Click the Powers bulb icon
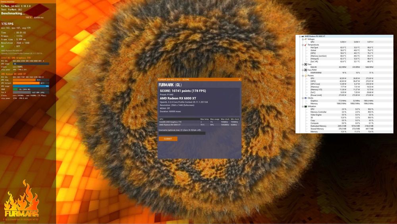This screenshot has width=397, height=224. 306,76
